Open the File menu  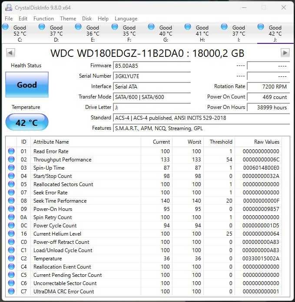pyautogui.click(x=9, y=19)
